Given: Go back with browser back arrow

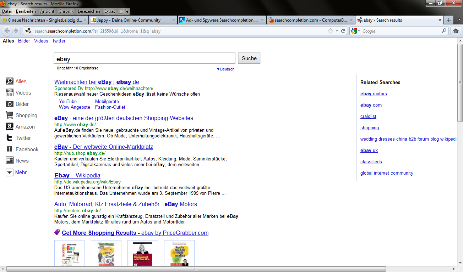Looking at the screenshot, I should (7, 31).
